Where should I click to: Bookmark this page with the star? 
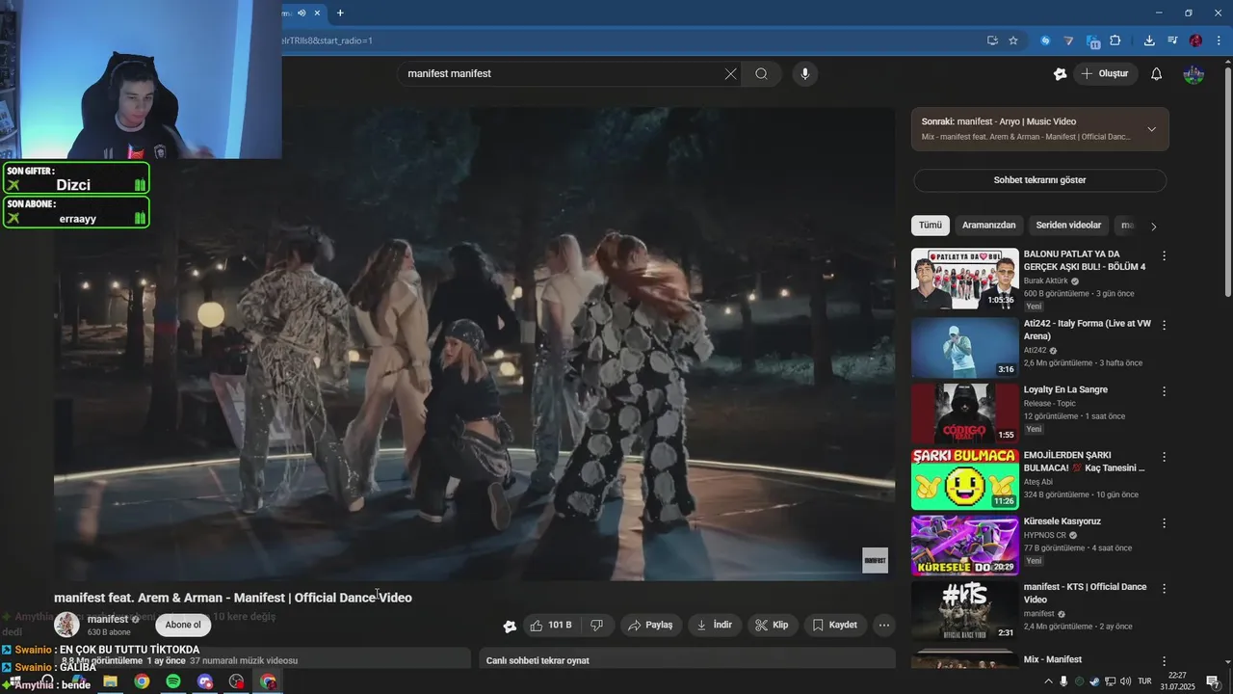1013,40
